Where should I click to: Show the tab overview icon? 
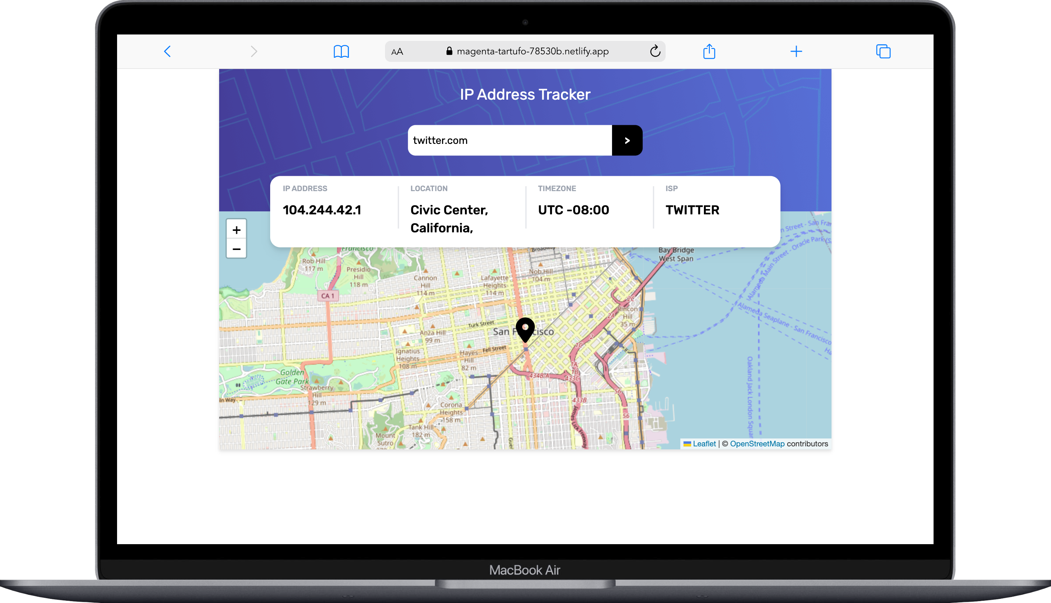(883, 51)
